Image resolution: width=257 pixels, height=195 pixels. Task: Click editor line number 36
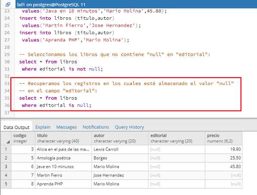(x=7, y=105)
